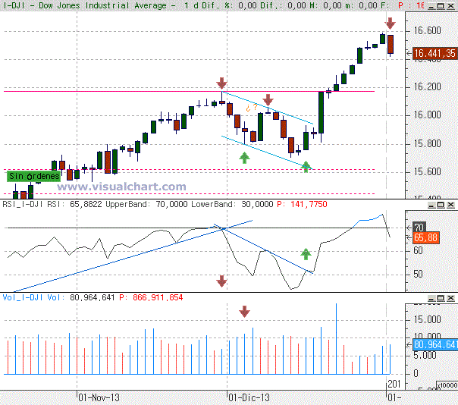
Task: Click the red 'P: 866.911.854' text
Action: point(152,297)
